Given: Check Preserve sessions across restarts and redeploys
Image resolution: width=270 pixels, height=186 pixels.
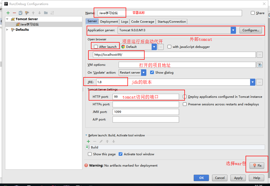Looking at the screenshot, I should 185,104.
